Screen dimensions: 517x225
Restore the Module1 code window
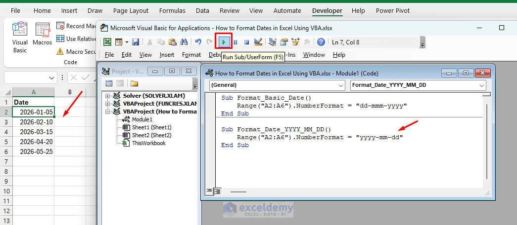pyautogui.click(x=466, y=74)
